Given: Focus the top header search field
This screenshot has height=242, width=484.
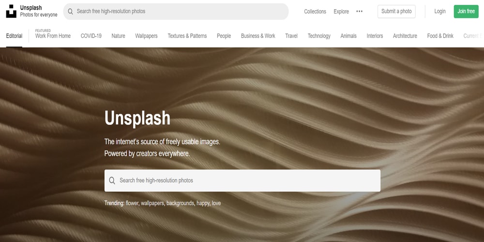Looking at the screenshot, I should pyautogui.click(x=176, y=12).
